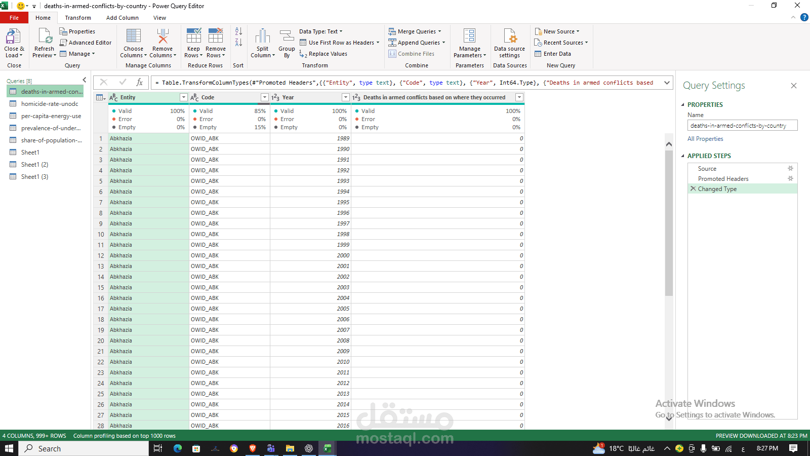The image size is (810, 456).
Task: Switch to the View tab
Action: [x=160, y=18]
